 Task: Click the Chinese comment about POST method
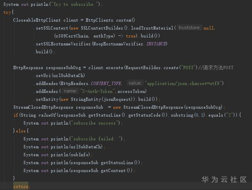[216, 67]
